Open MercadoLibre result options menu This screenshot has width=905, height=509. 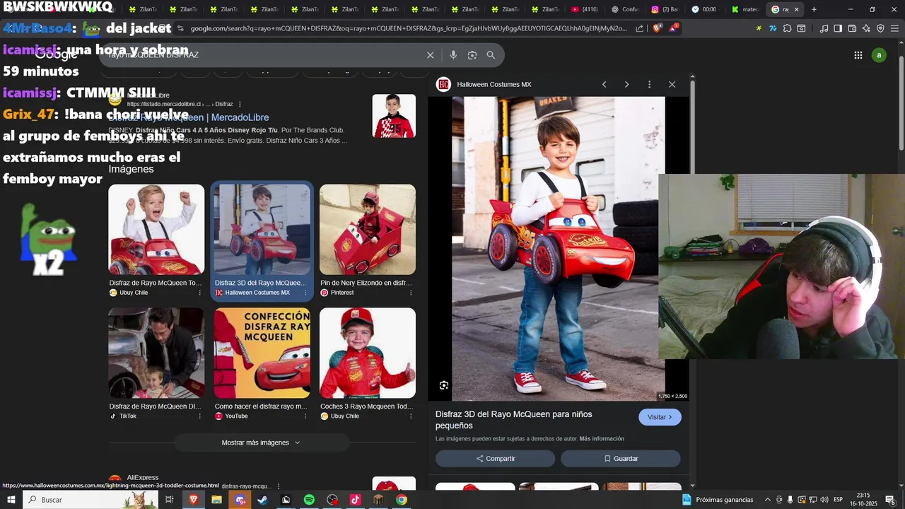point(240,104)
